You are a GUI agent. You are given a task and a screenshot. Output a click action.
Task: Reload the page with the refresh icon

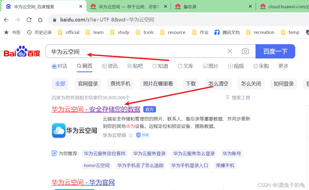tap(29, 20)
